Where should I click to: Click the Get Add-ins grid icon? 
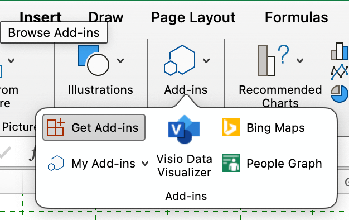pos(56,127)
